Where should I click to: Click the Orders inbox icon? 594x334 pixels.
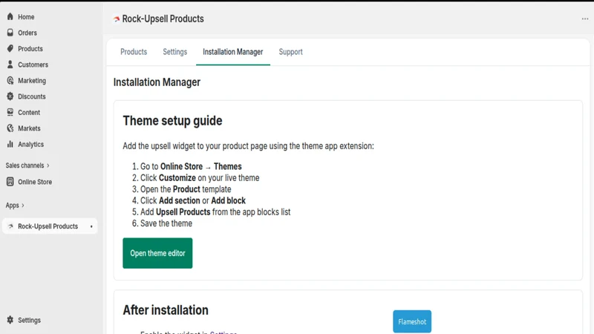pyautogui.click(x=10, y=33)
